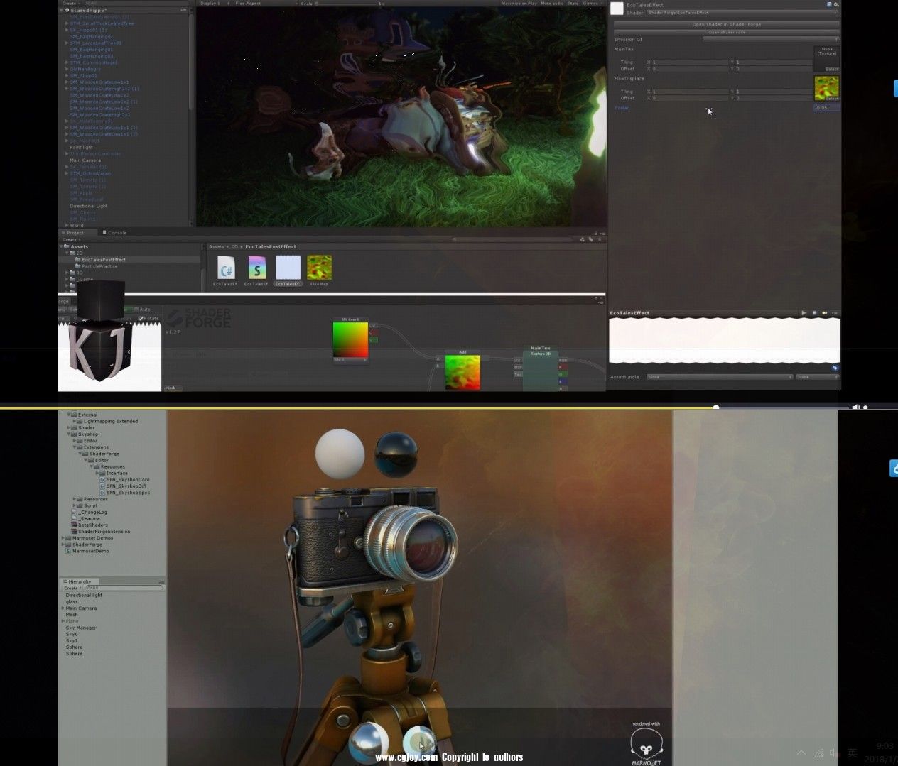
Task: Collapse the Skyshop folder
Action: click(x=68, y=434)
